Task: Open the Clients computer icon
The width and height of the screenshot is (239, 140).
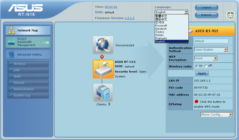Action: (x=103, y=93)
